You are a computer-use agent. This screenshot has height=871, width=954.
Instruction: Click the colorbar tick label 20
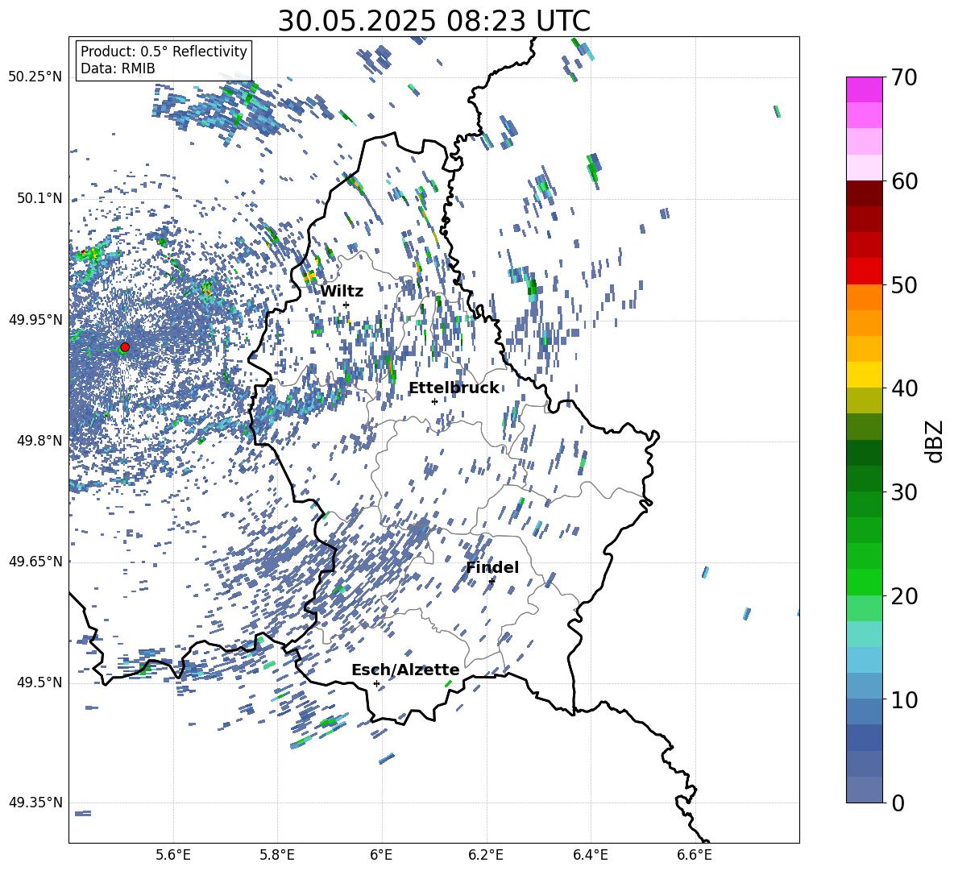coord(905,596)
